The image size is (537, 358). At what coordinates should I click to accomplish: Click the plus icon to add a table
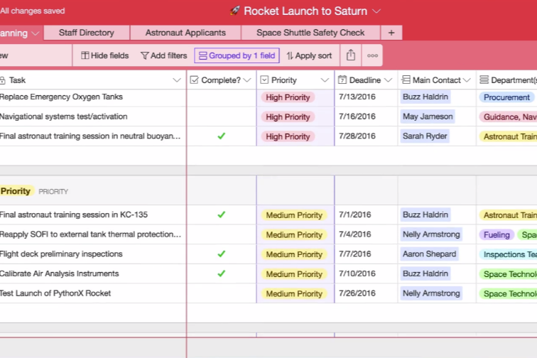[391, 33]
